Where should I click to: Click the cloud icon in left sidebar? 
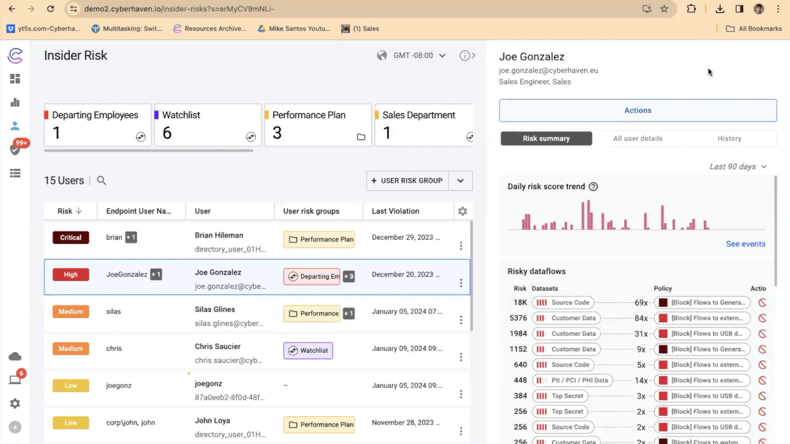15,356
